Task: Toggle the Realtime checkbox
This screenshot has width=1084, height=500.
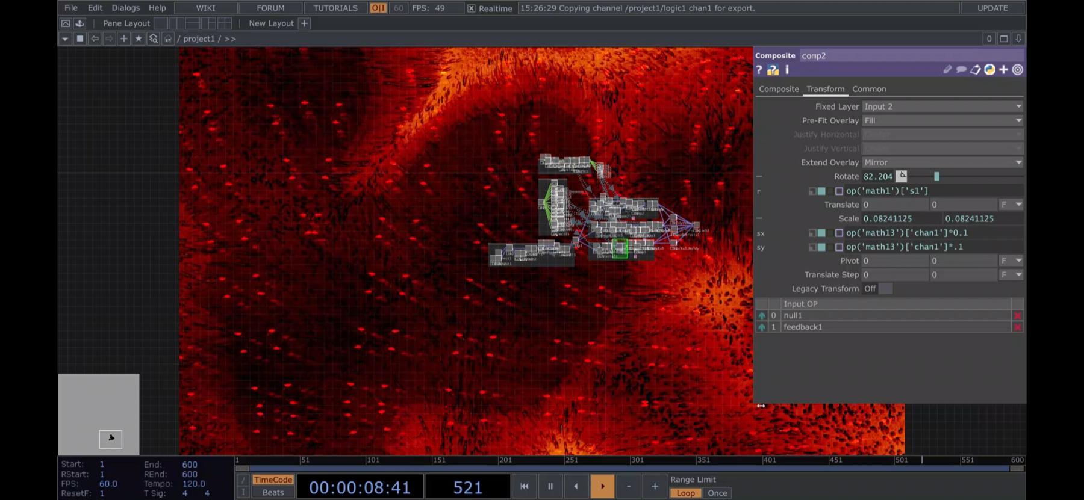Action: tap(472, 8)
